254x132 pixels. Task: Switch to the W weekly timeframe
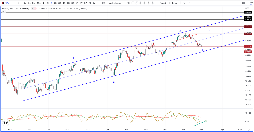pyautogui.click(x=77, y=3)
